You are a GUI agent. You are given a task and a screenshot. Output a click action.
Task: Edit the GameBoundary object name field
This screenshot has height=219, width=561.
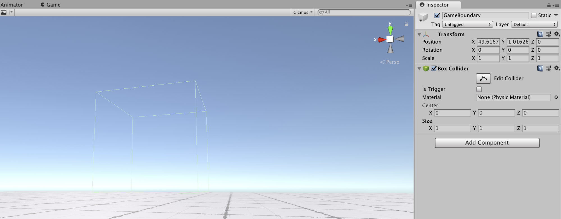486,15
